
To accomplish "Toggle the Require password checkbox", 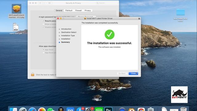I will point(43,21).
